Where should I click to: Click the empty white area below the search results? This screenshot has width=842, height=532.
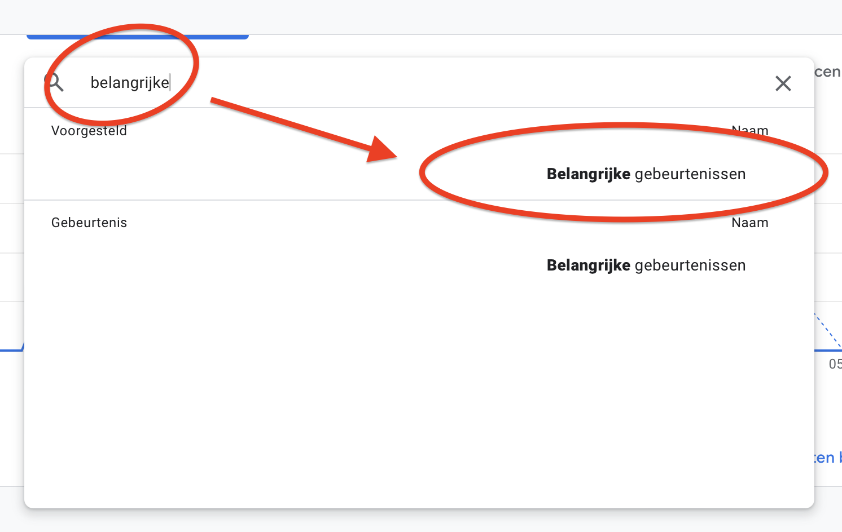point(419,394)
